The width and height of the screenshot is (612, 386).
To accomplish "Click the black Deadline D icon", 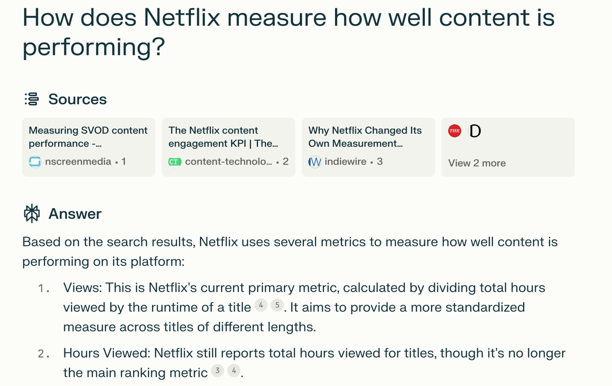I will click(x=474, y=130).
